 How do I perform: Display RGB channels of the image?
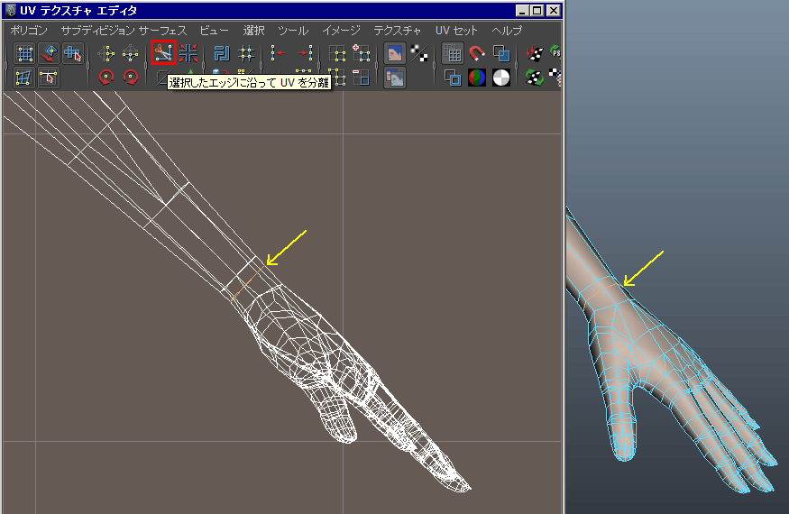pyautogui.click(x=476, y=78)
